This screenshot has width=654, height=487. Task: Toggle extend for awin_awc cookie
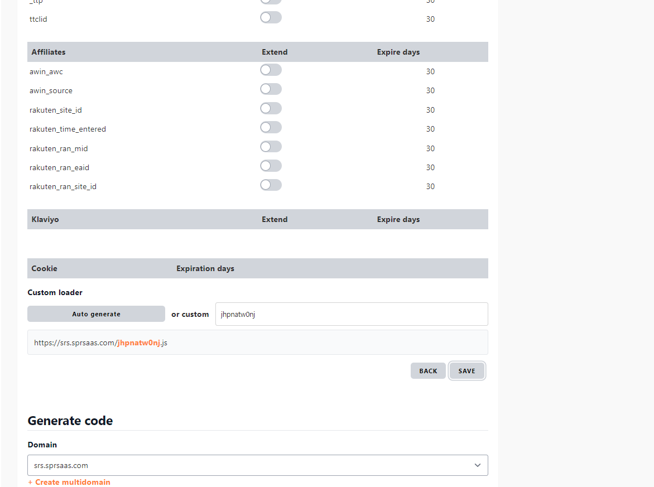[x=271, y=70]
